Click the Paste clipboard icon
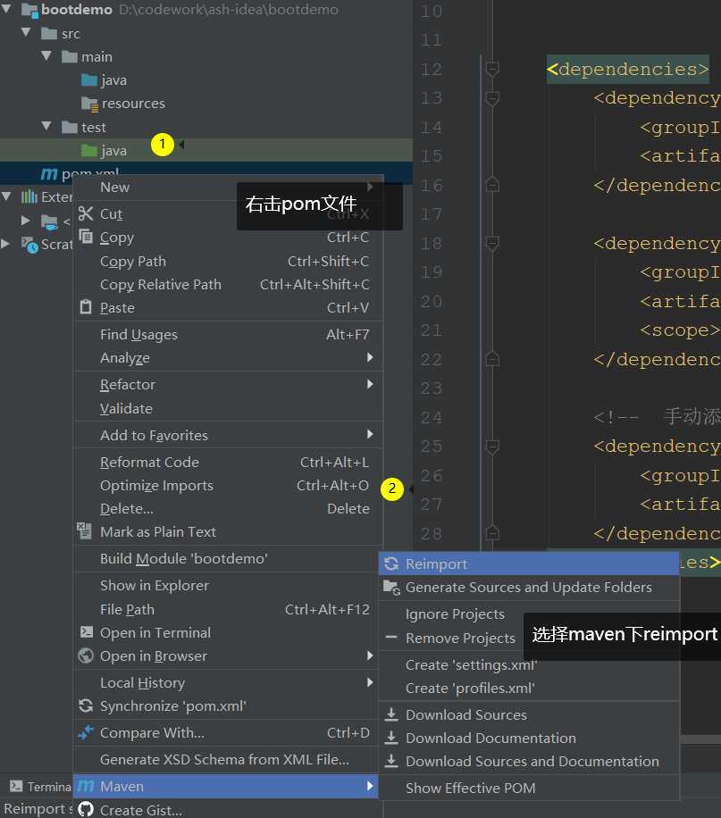 [x=86, y=307]
